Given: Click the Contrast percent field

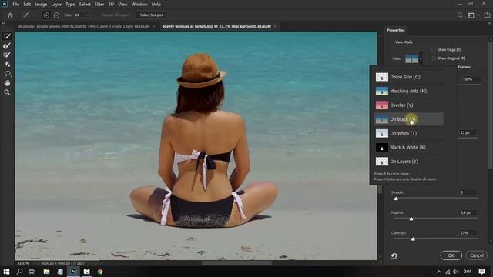Looking at the screenshot, I should coord(468,232).
